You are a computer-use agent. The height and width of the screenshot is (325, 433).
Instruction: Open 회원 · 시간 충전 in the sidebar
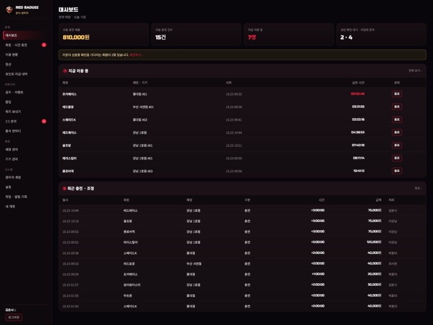coord(25,45)
